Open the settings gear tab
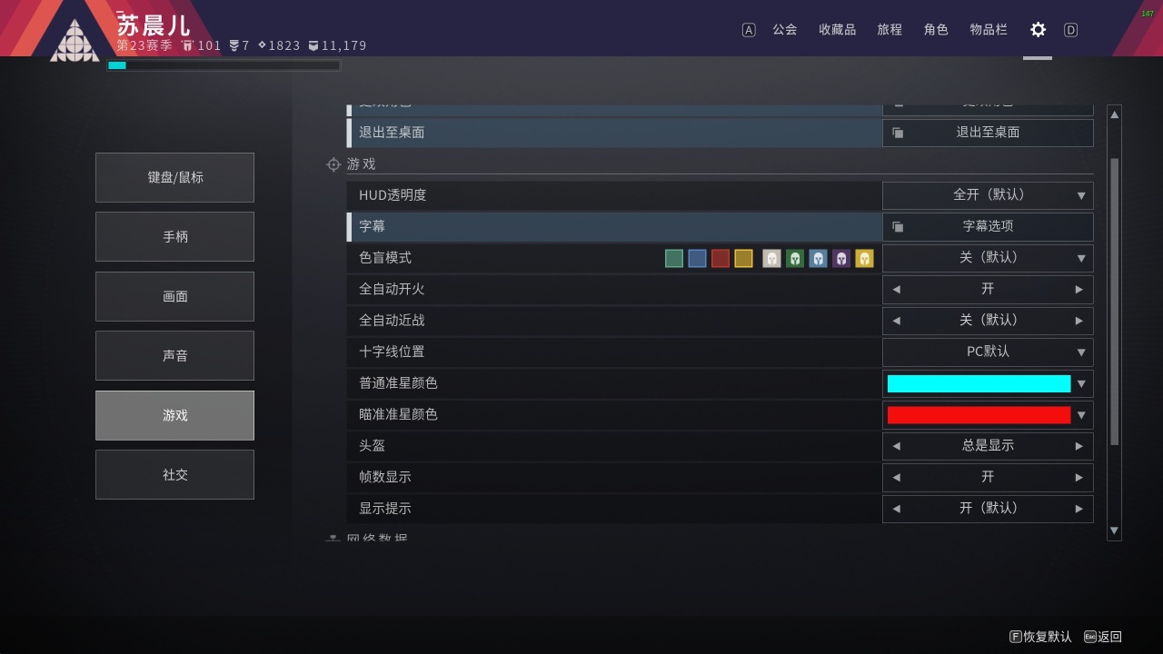The width and height of the screenshot is (1163, 654). point(1038,30)
